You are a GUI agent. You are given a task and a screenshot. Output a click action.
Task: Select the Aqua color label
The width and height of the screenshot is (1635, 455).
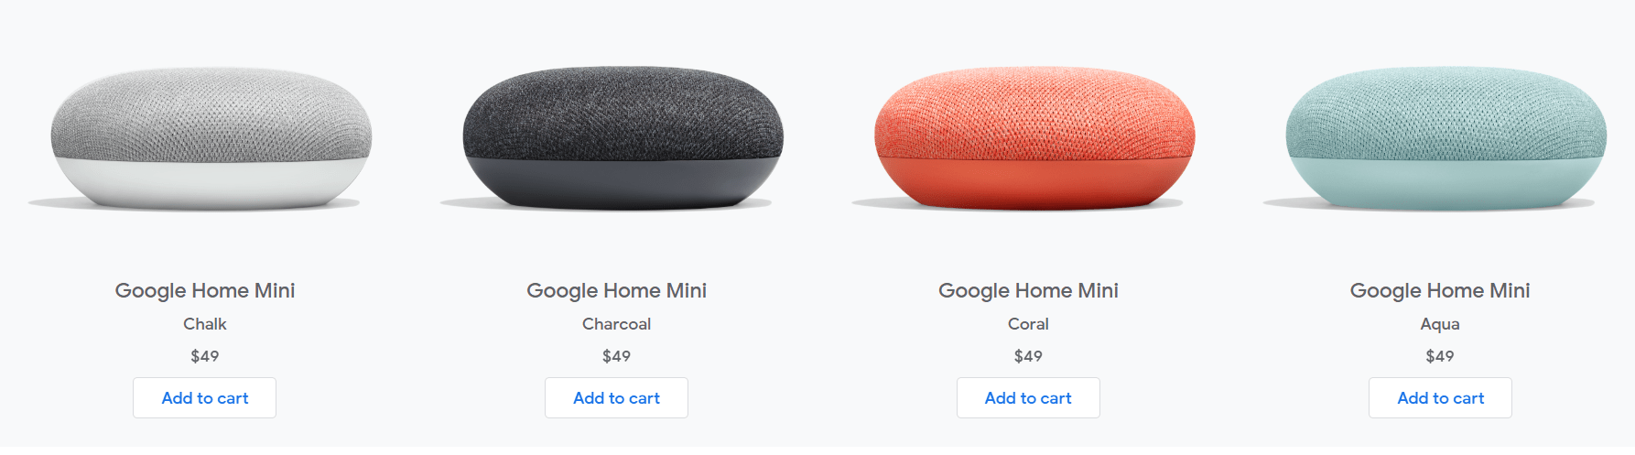point(1440,324)
